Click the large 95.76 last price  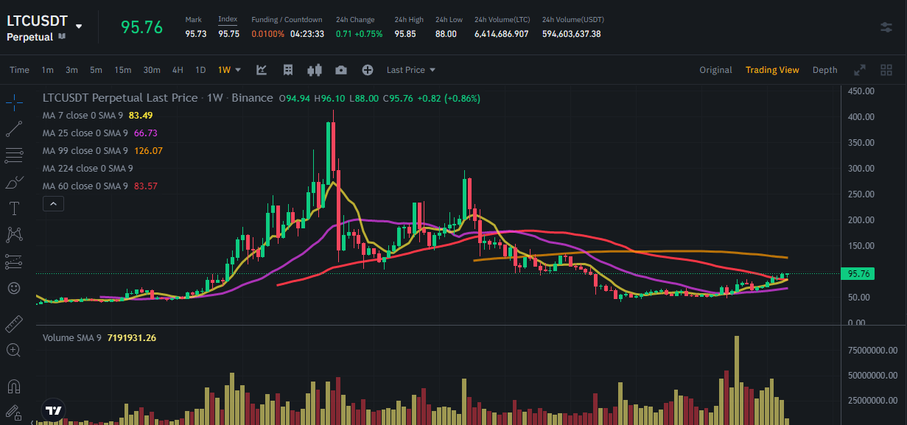click(x=141, y=27)
